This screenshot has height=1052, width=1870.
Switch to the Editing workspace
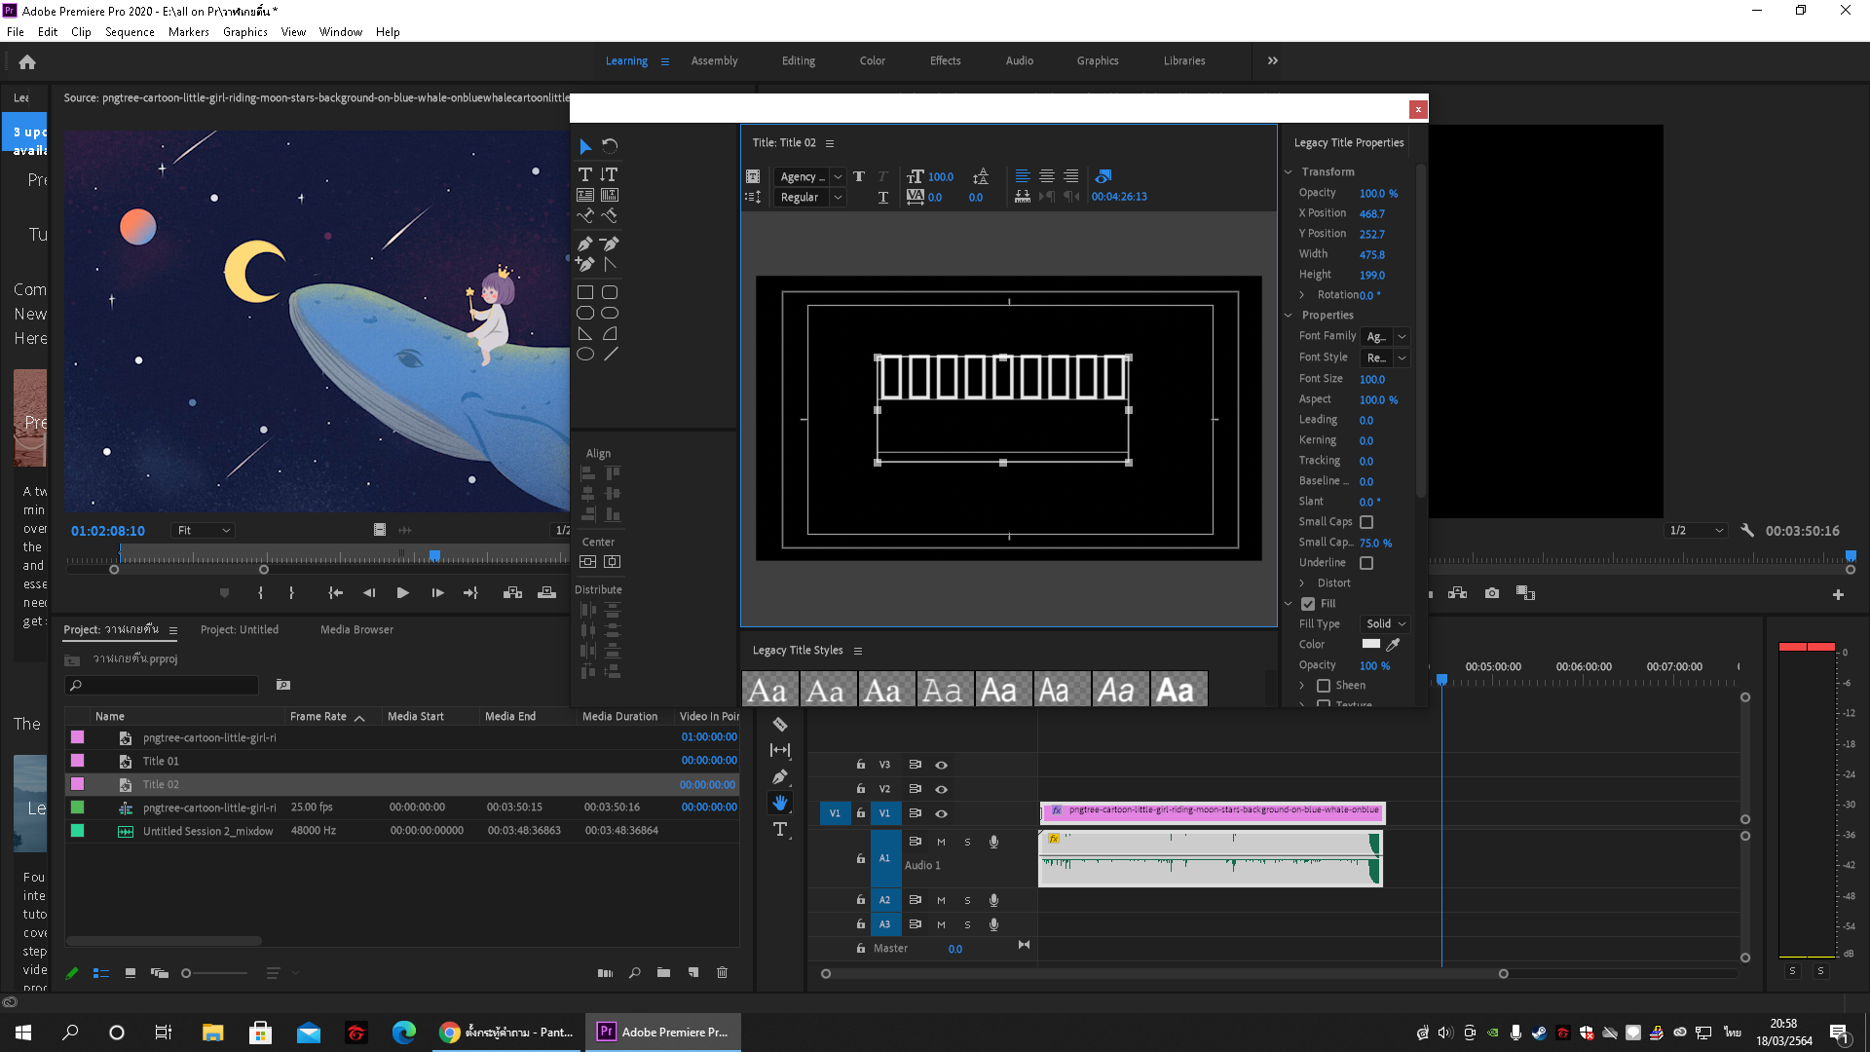pos(799,60)
